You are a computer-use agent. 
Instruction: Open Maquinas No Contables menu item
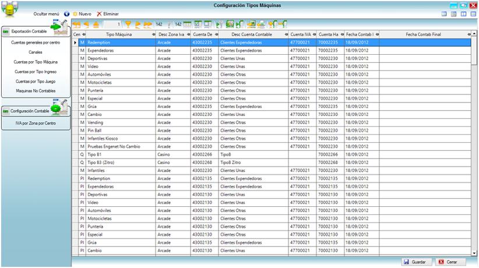[36, 91]
